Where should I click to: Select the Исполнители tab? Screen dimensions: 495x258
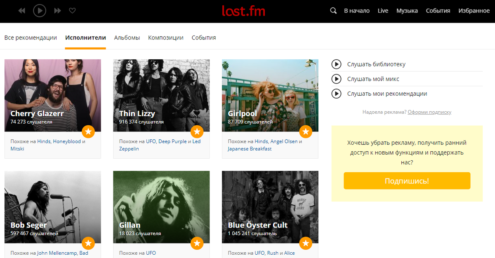pyautogui.click(x=85, y=38)
